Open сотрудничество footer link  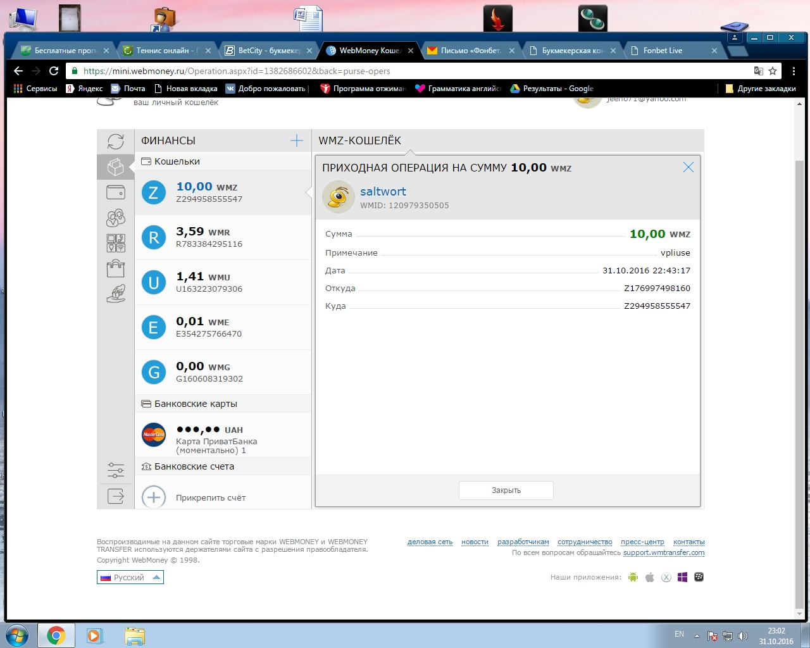tap(585, 542)
